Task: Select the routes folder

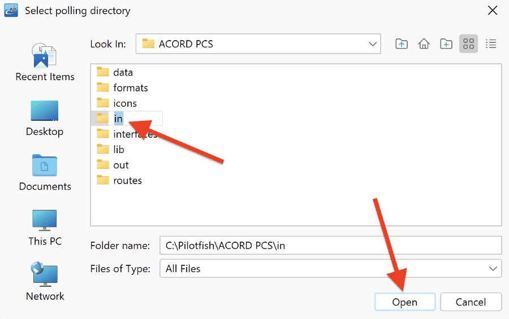Action: coord(119,180)
